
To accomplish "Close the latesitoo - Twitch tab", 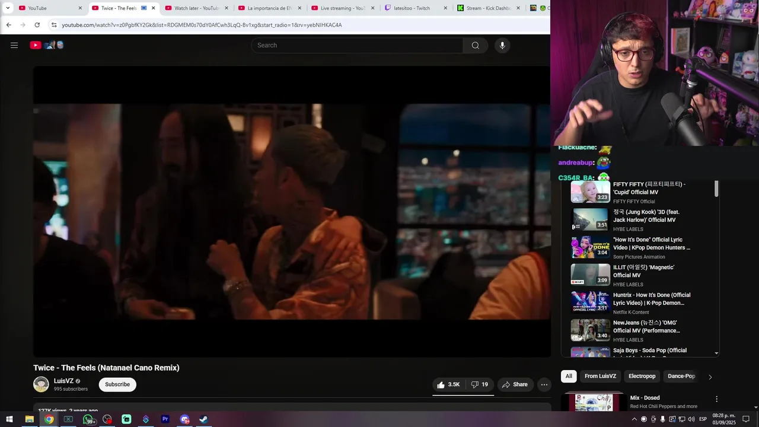I will (445, 8).
